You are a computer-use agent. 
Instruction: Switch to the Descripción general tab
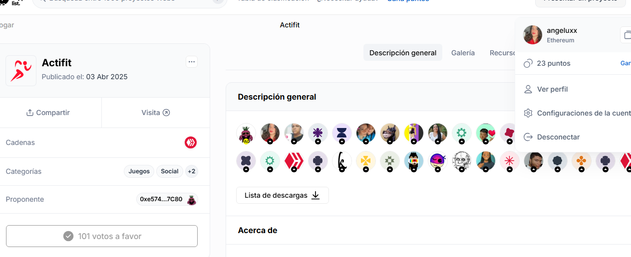(403, 53)
